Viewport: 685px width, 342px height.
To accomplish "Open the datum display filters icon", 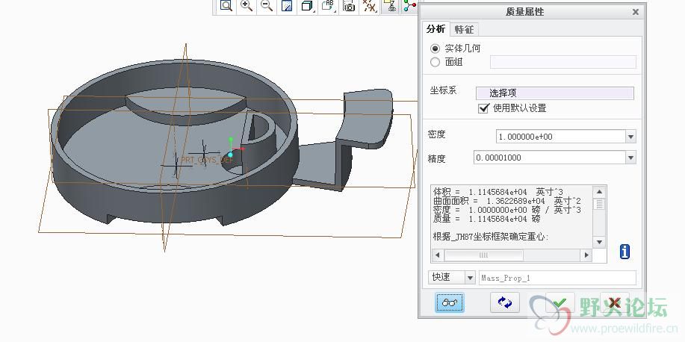I will [369, 6].
